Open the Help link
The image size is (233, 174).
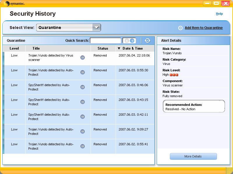[x=219, y=14]
